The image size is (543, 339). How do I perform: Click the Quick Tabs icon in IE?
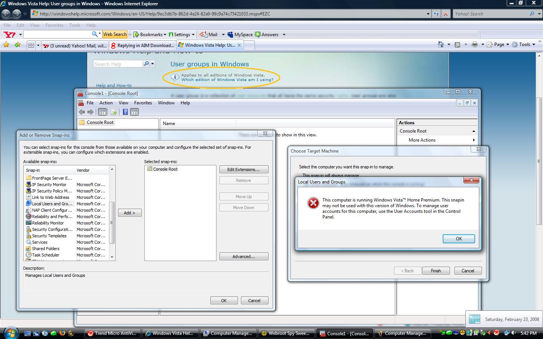31,46
